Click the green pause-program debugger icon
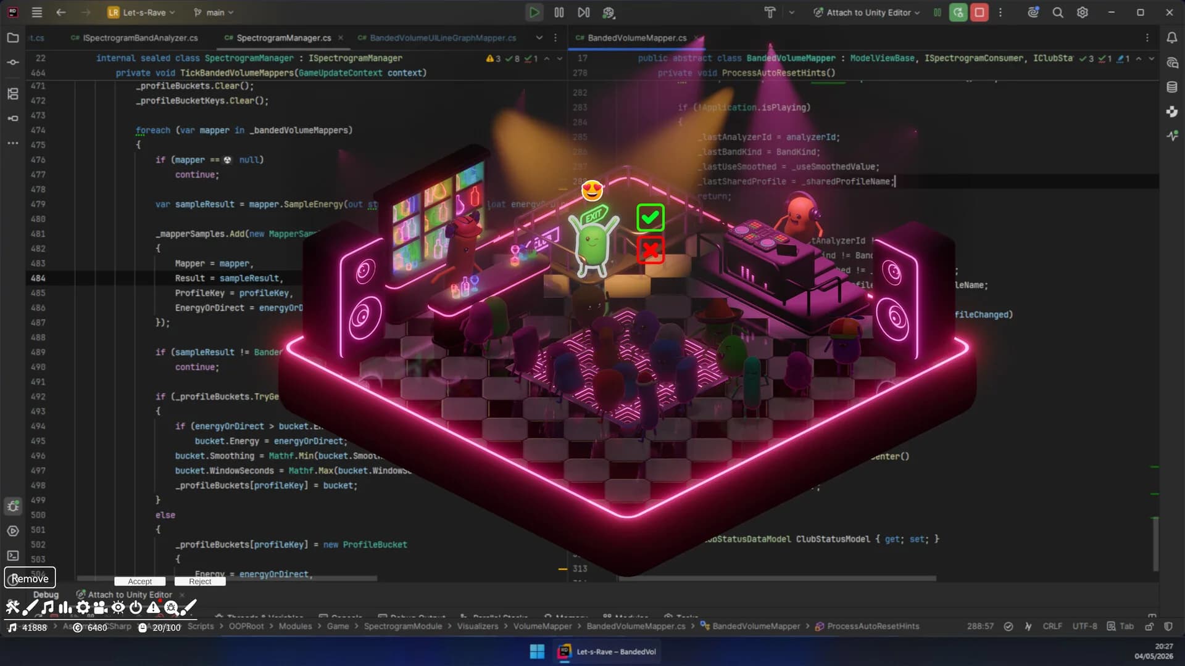The height and width of the screenshot is (666, 1185). pos(938,12)
